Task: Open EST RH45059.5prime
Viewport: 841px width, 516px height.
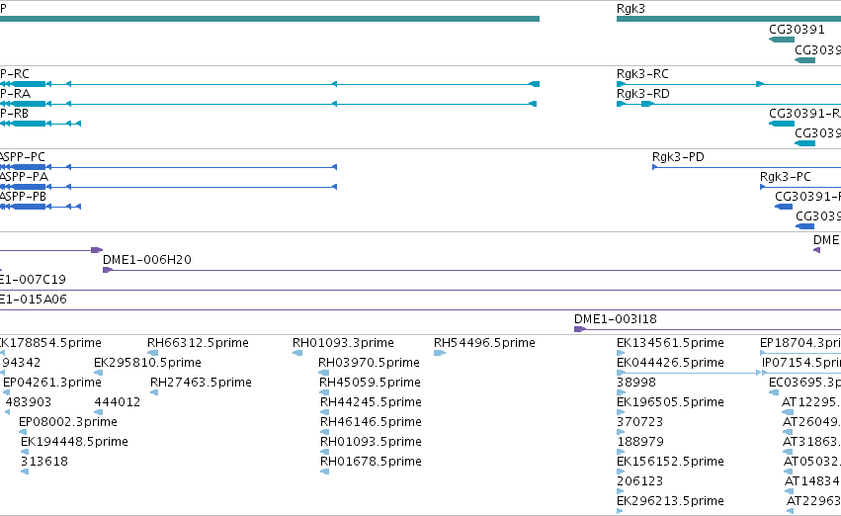Action: point(370,383)
